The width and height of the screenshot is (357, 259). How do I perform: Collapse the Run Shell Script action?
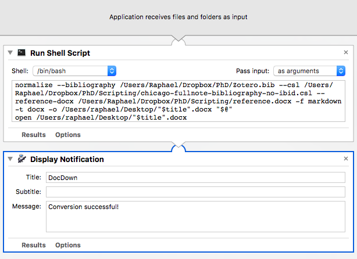point(10,53)
